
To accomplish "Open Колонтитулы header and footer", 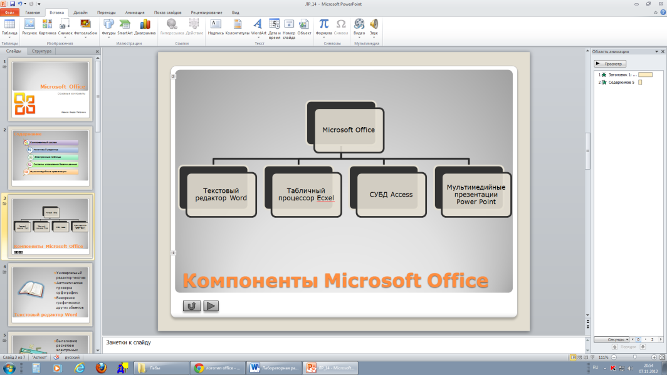I will pyautogui.click(x=238, y=28).
